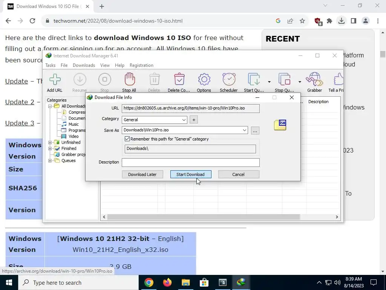Select the Video category in IDM tree
The width and height of the screenshot is (386, 290).
coord(70,136)
